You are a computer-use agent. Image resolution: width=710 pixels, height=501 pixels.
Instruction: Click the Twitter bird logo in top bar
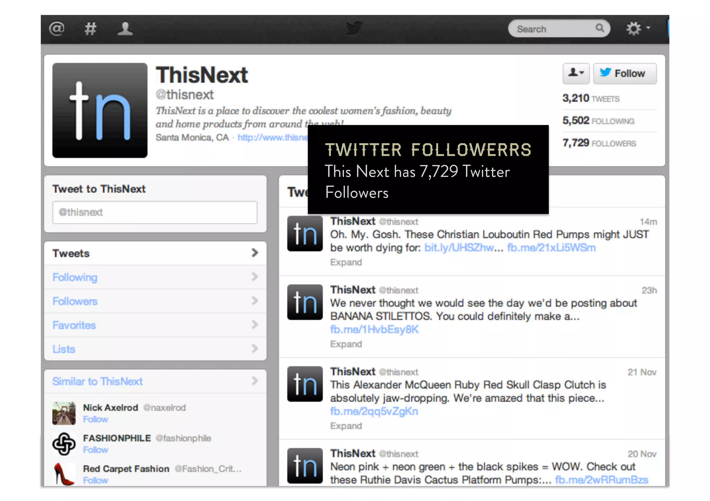point(354,28)
